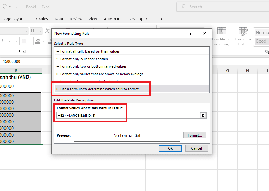The image size is (269, 191).
Task: Close the New Formatting Rule dialog
Action: coord(205,33)
